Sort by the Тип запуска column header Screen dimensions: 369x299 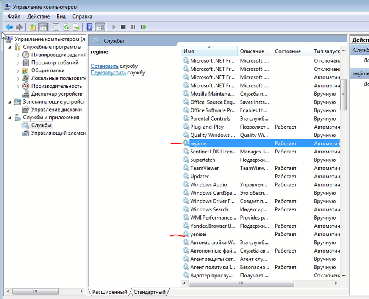pos(326,51)
